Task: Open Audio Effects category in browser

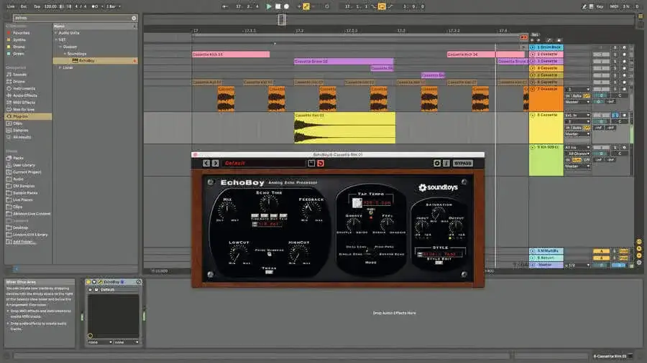Action: pyautogui.click(x=24, y=95)
